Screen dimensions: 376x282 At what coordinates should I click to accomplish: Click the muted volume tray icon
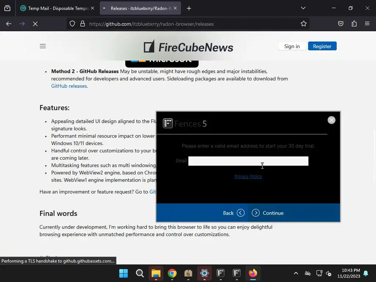click(329, 273)
